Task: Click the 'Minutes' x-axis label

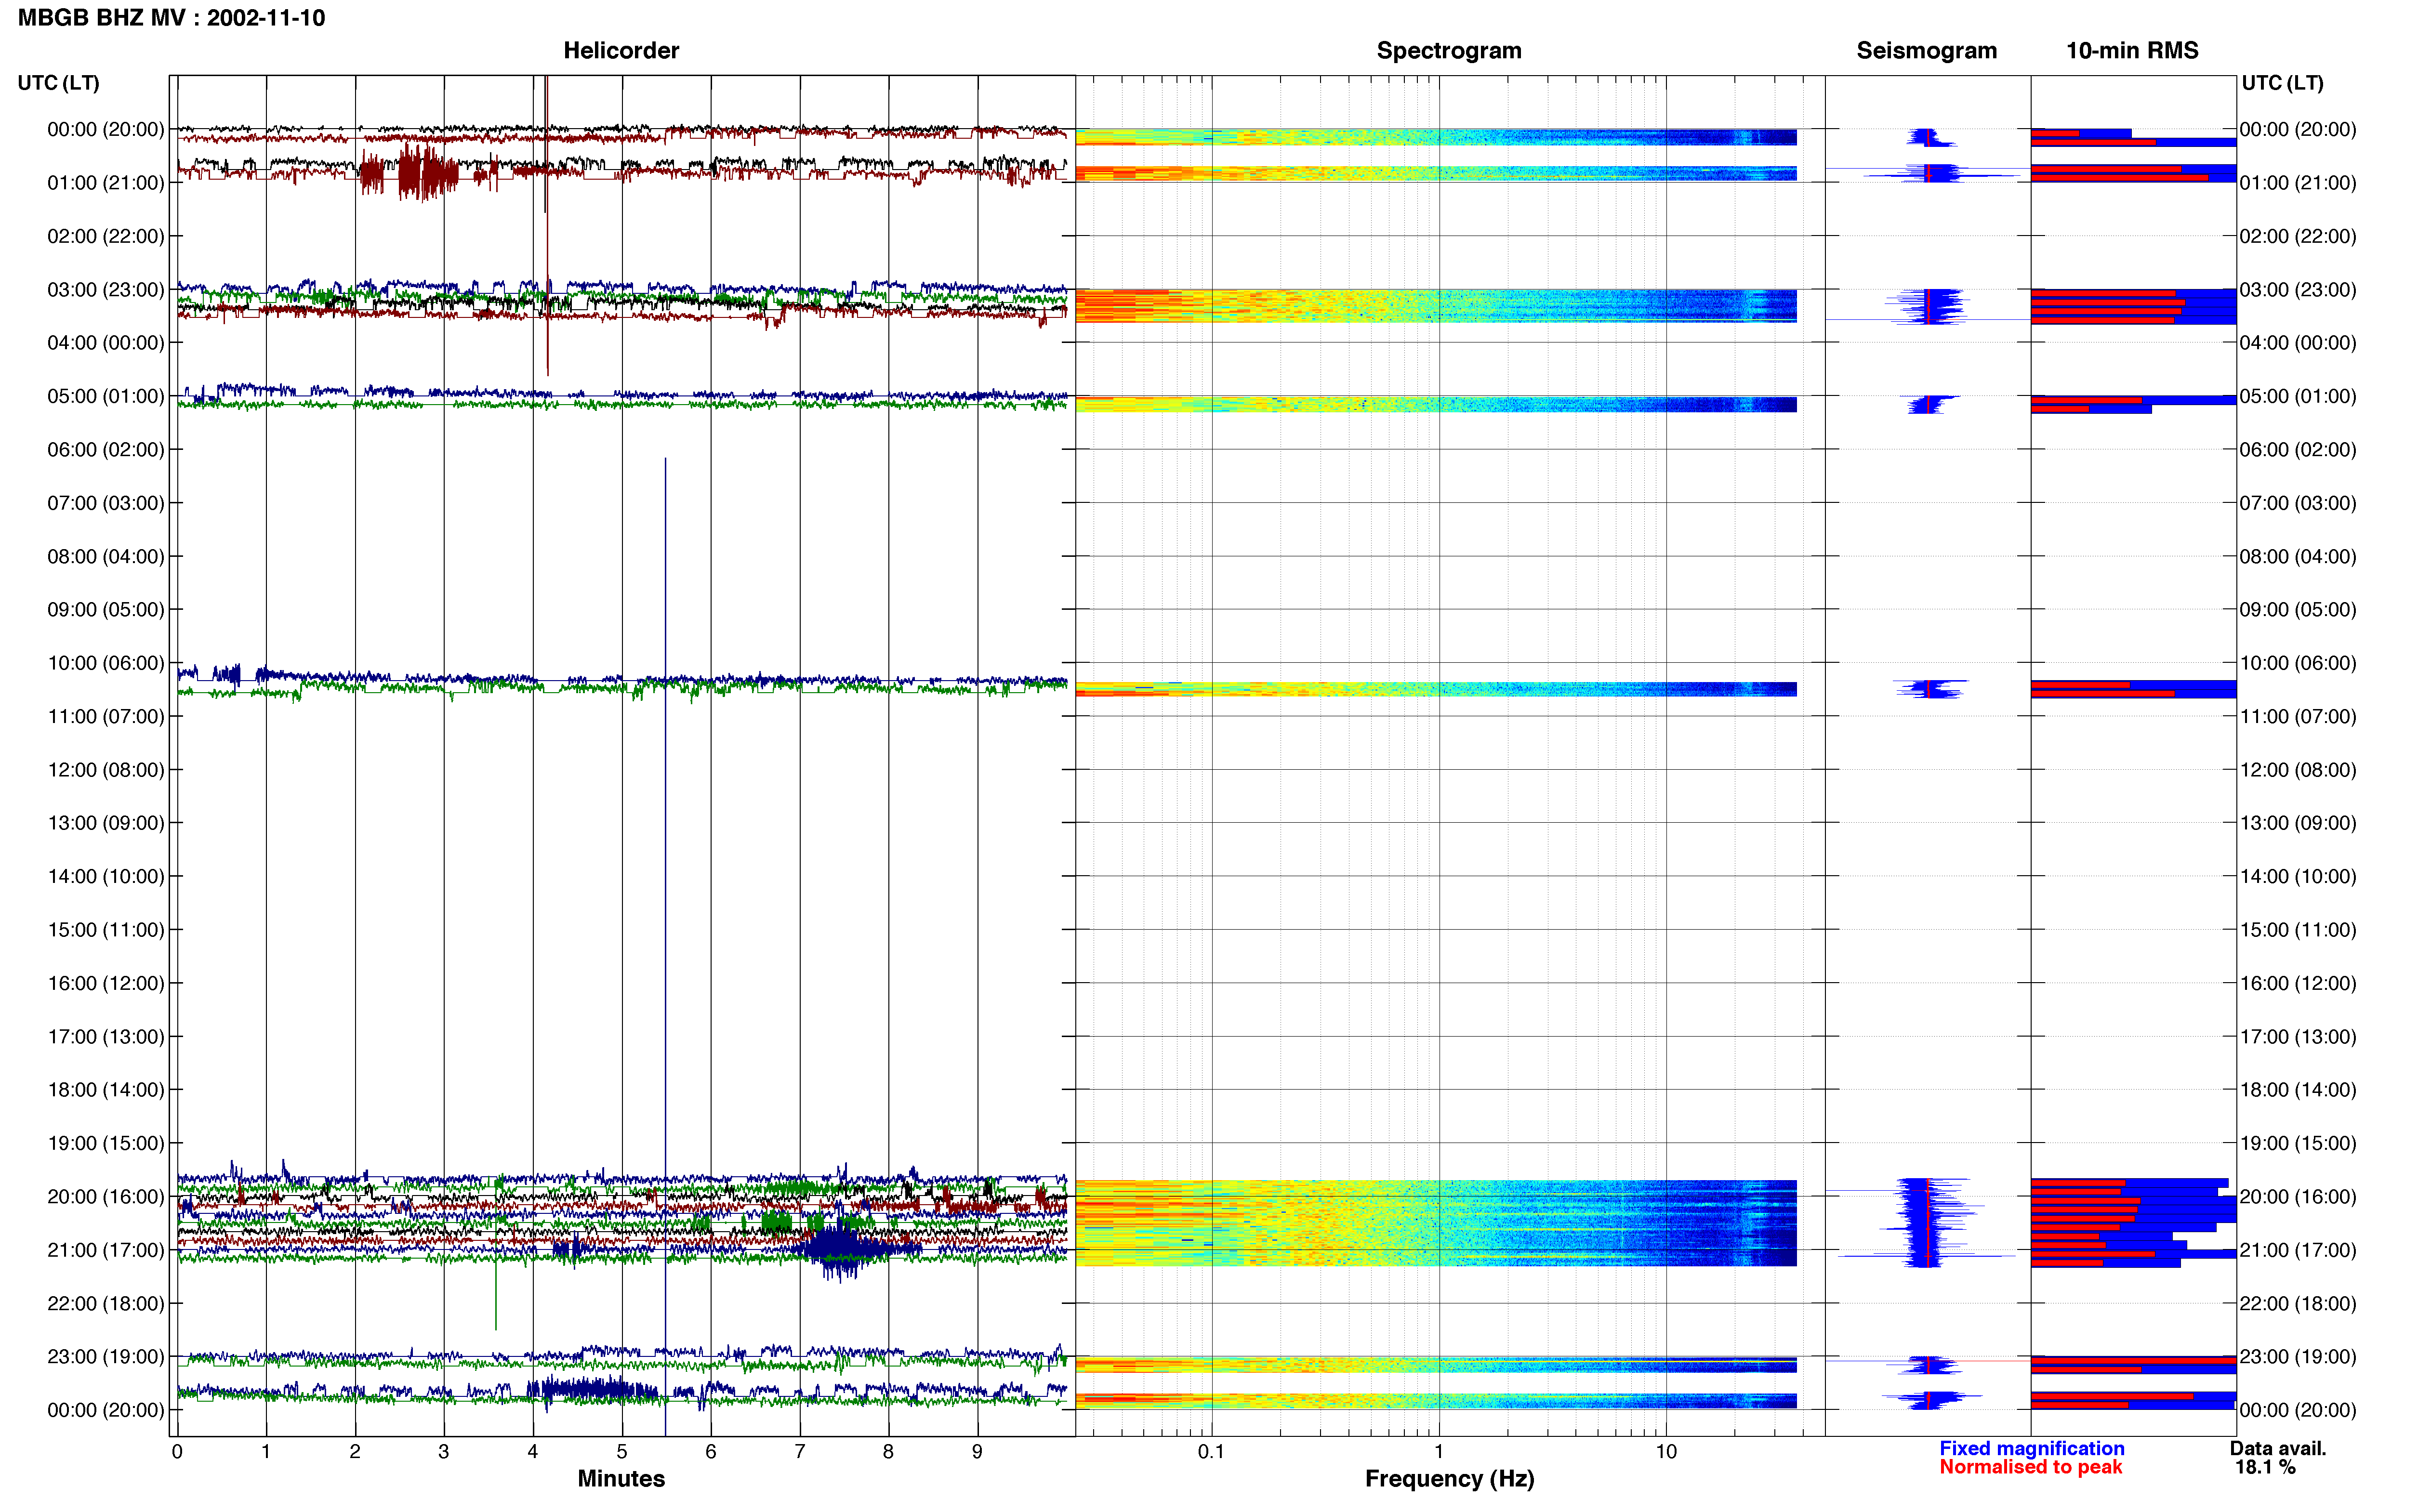Action: click(x=621, y=1479)
